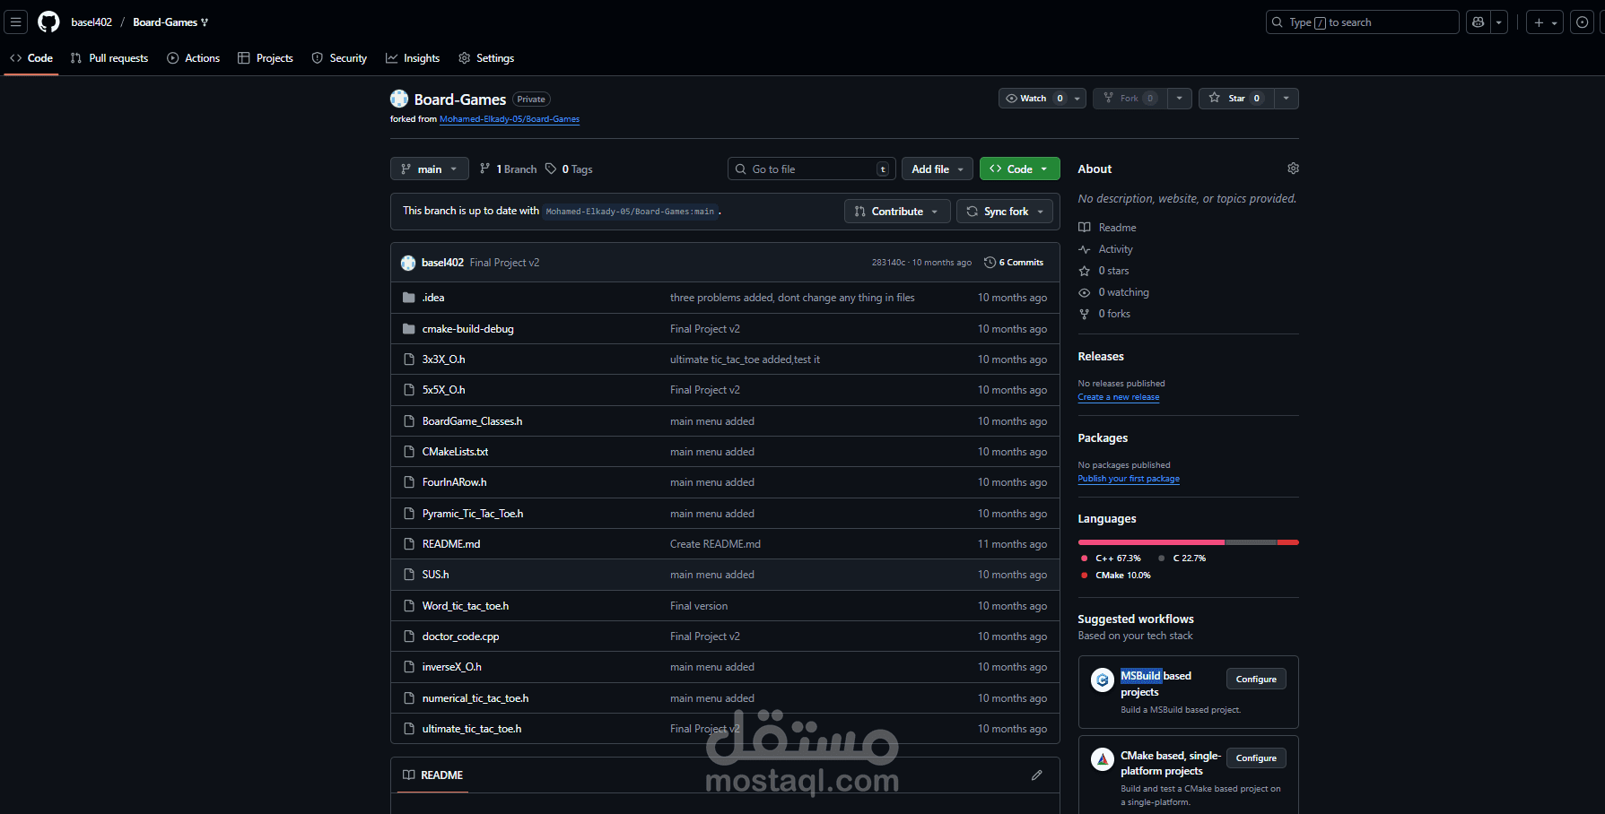This screenshot has width=1605, height=814.
Task: Configure MSBuild based projects workflow
Action: 1256,680
